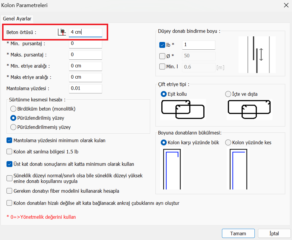292x240 pixels.
Task: Focus the Mantolama yüzdesi field
Action: pyautogui.click(x=85, y=88)
